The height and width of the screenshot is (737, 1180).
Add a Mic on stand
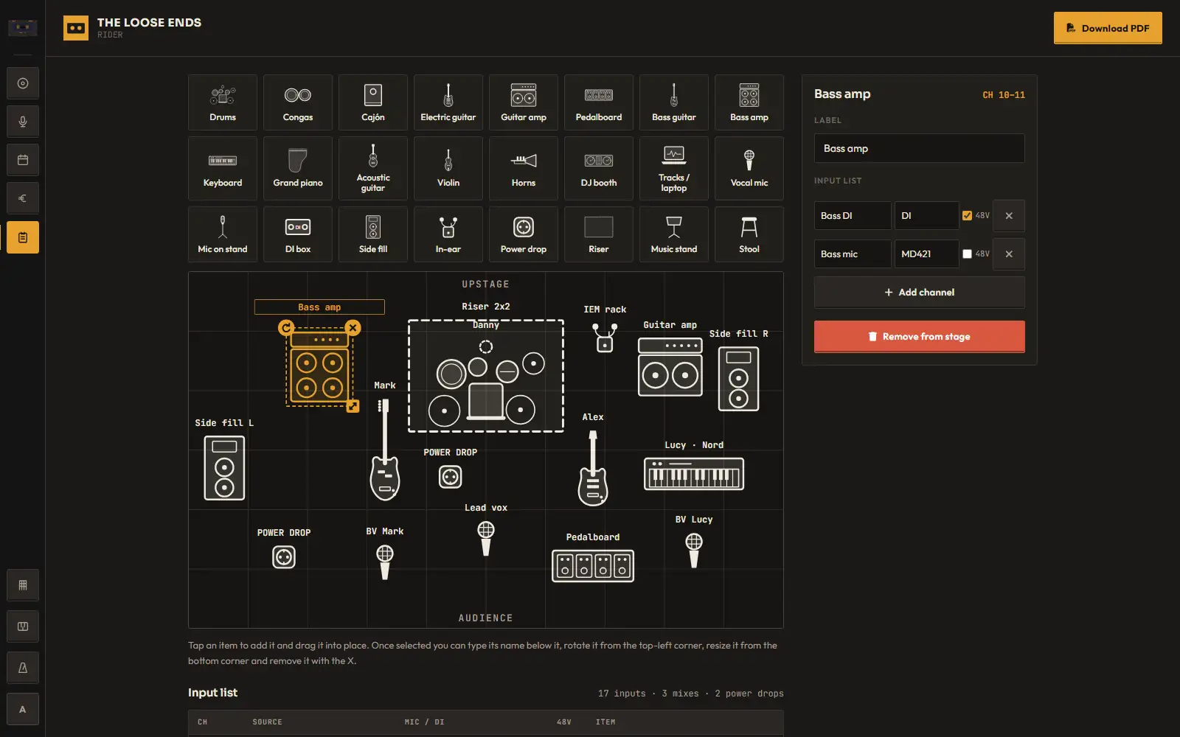coord(223,234)
